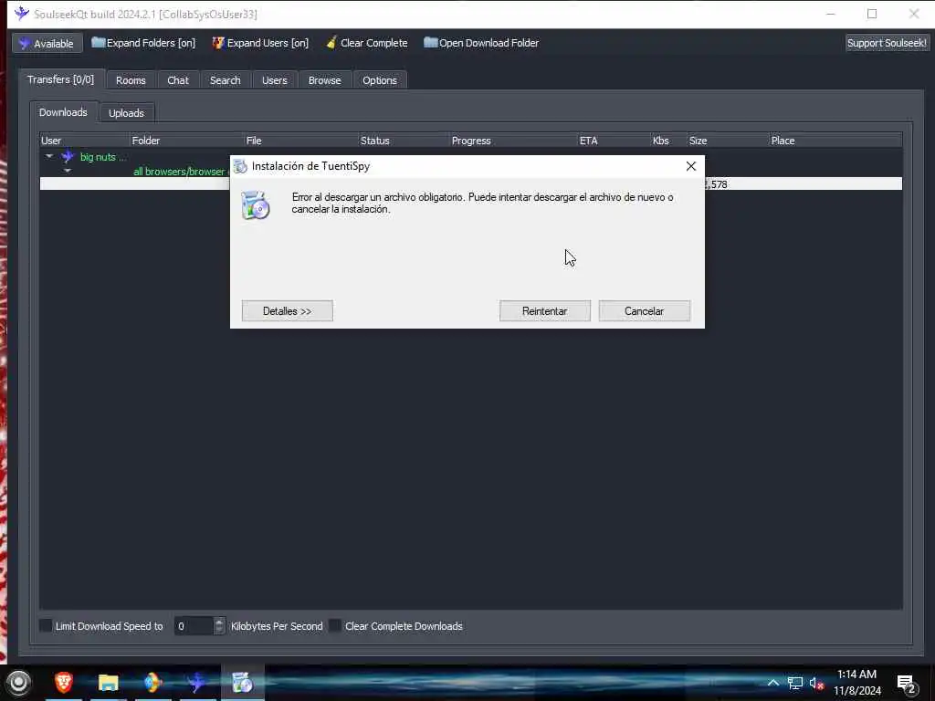Sort by the Status column header
The width and height of the screenshot is (935, 701).
point(404,141)
